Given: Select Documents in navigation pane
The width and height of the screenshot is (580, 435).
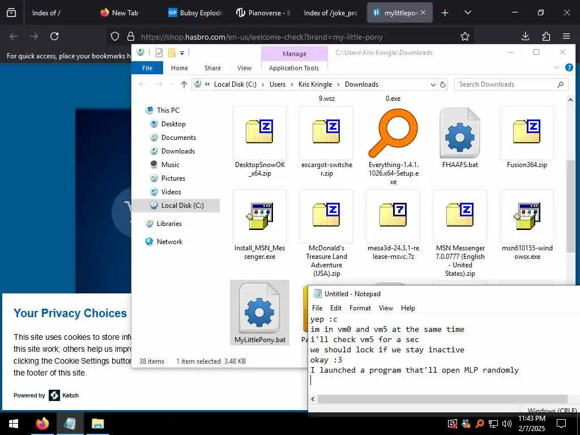Looking at the screenshot, I should coord(178,138).
